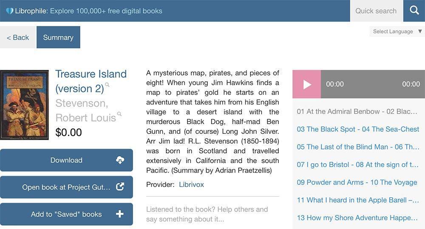Select track 09 Powder and Arms

coord(357,182)
